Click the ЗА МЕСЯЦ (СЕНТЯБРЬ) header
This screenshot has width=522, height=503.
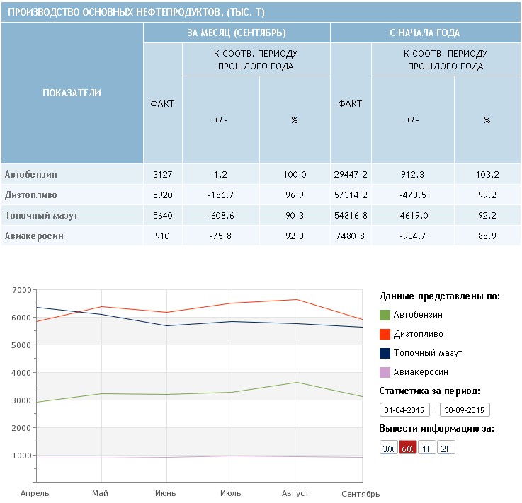pyautogui.click(x=237, y=33)
